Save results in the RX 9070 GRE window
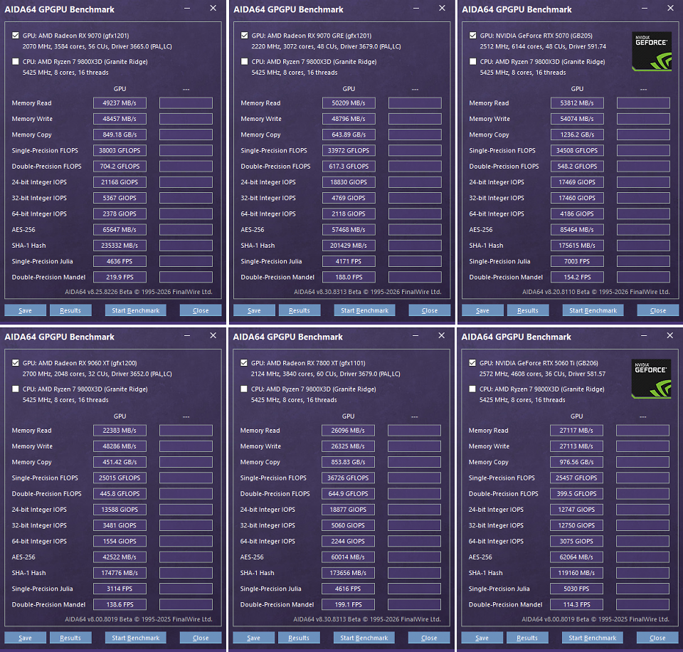This screenshot has width=683, height=652. point(254,310)
